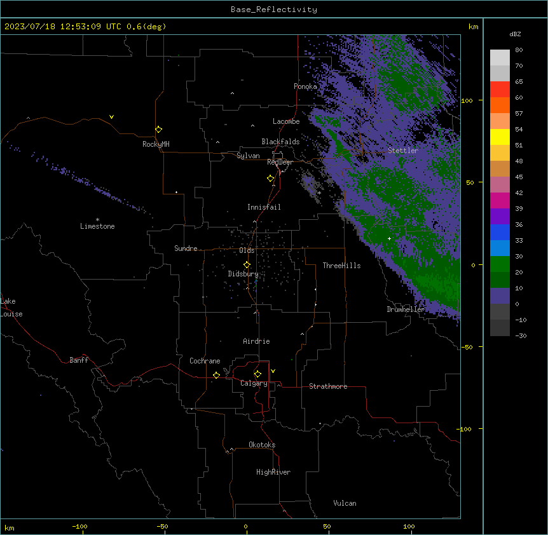Click the Banff label
548x535 pixels.
point(79,360)
